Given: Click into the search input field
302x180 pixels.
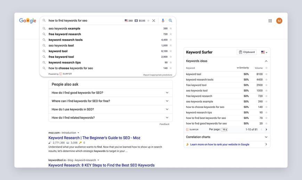Looking at the screenshot, I should click(x=85, y=20).
